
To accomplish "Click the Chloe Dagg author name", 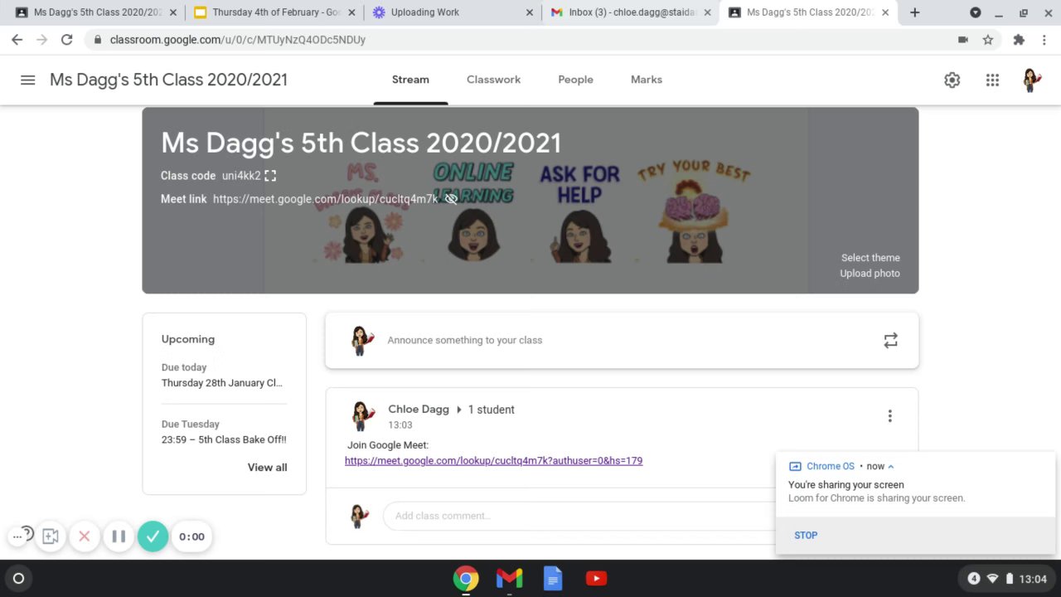I will pos(419,410).
